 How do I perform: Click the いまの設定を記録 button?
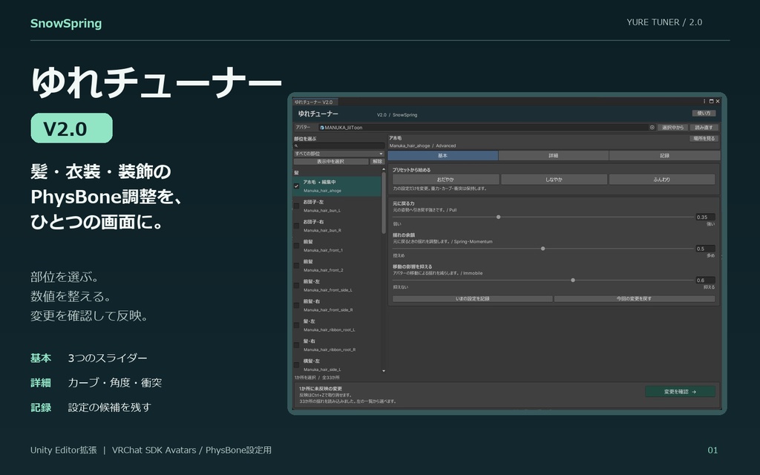coord(473,298)
